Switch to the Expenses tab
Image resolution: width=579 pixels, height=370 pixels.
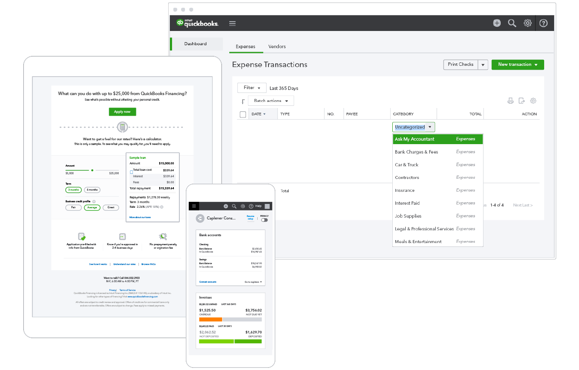[x=246, y=46]
